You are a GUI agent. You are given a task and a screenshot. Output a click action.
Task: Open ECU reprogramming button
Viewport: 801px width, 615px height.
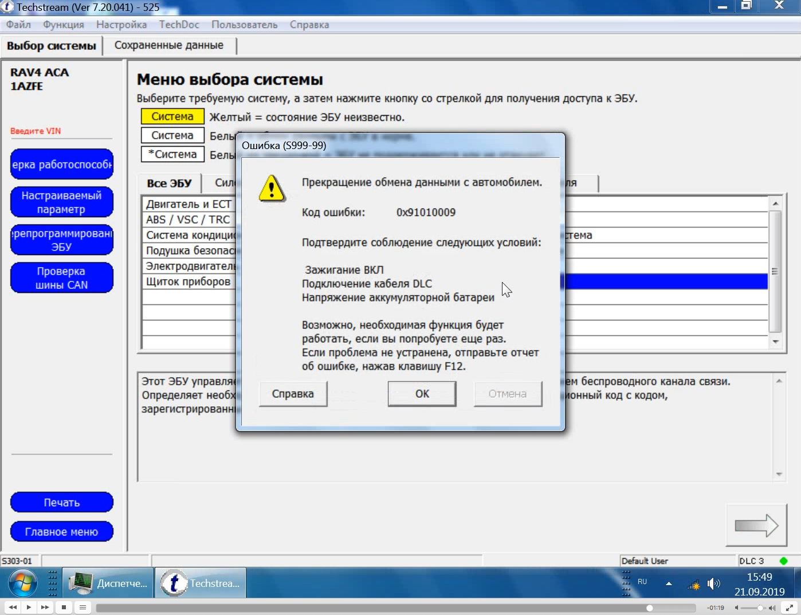(x=62, y=240)
